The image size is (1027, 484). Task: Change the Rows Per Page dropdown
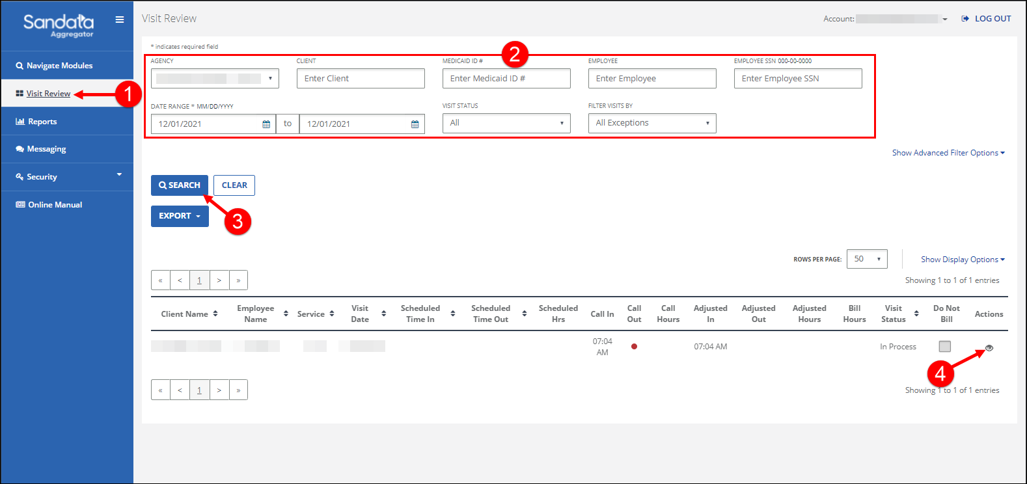866,259
